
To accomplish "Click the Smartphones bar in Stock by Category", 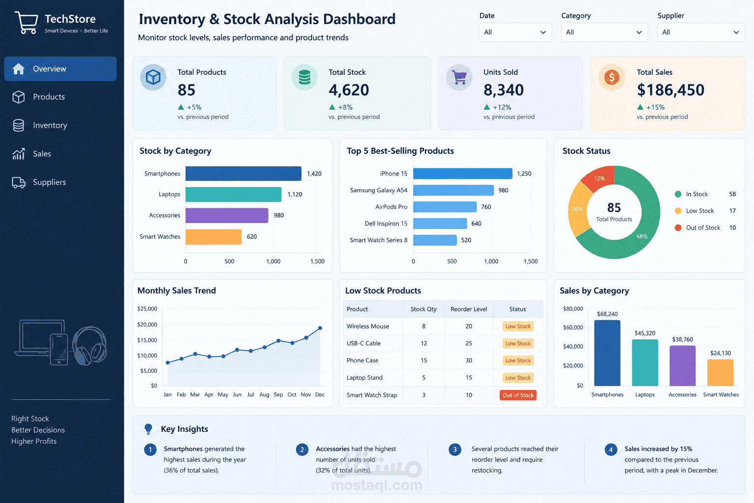I will tap(243, 173).
